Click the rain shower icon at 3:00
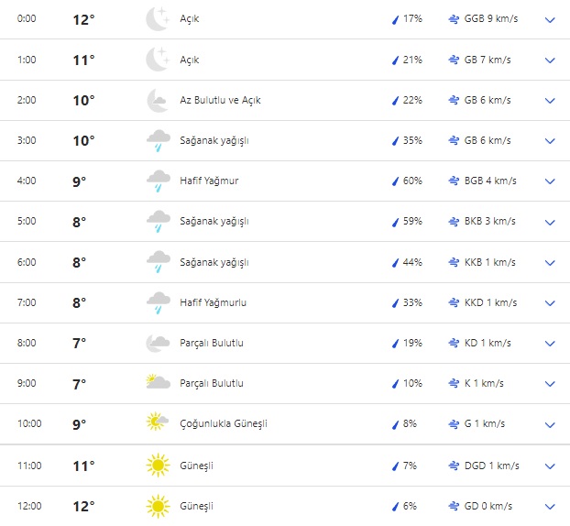 coord(158,140)
